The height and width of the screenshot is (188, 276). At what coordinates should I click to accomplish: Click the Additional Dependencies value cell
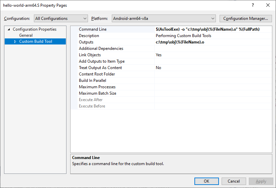[213, 49]
